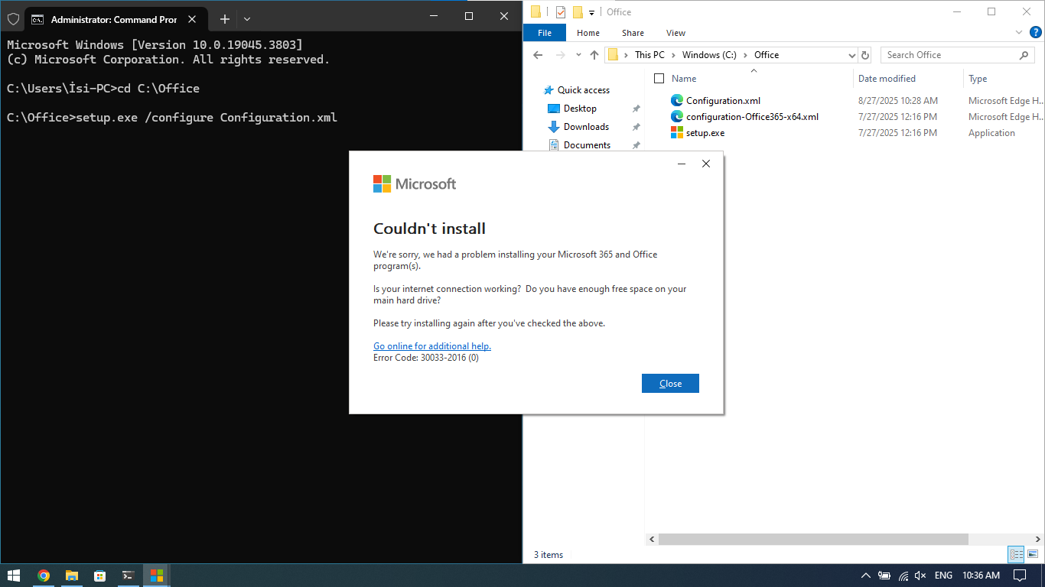Select the Administrator: Command Prompt tab
The image size is (1045, 587).
pyautogui.click(x=115, y=19)
